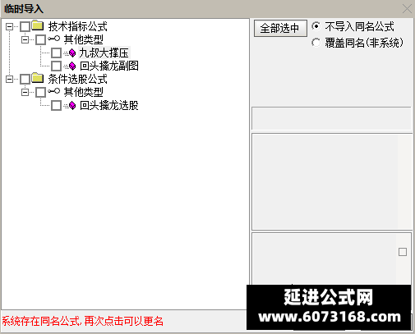Click the 条件选股公式 yellow folder icon
This screenshot has width=415, height=334.
(38, 78)
